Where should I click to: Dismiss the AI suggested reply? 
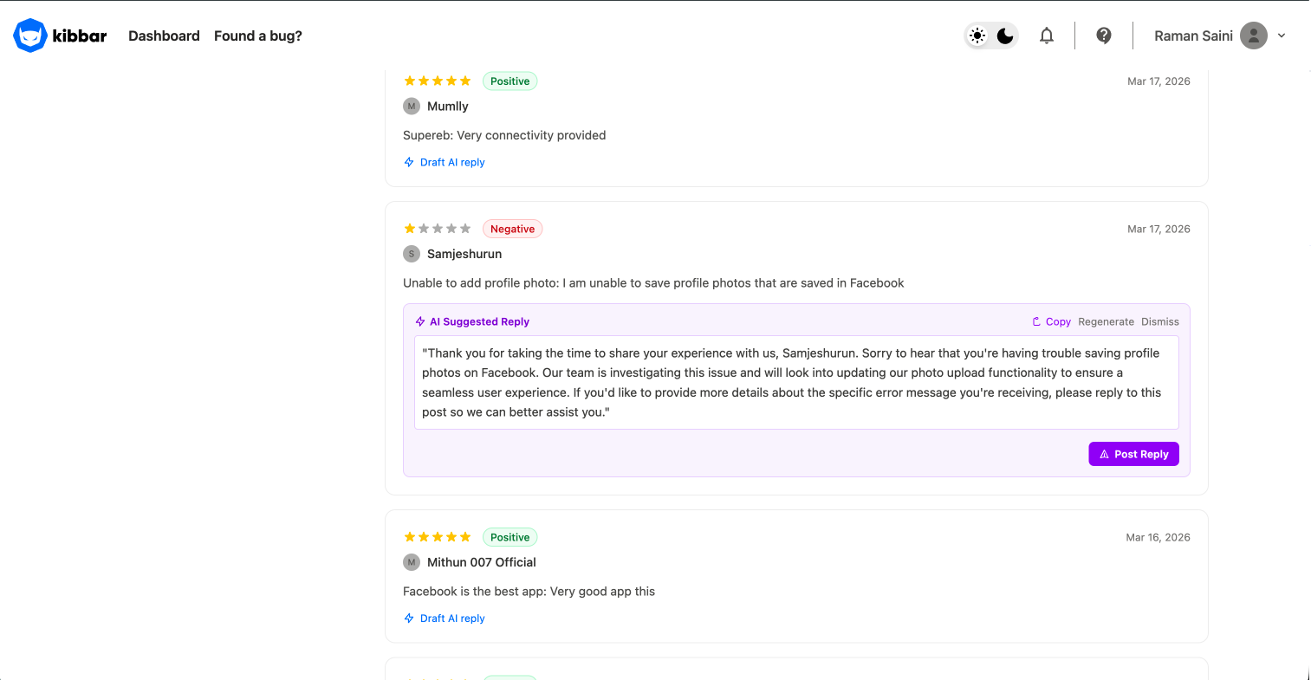click(1159, 321)
